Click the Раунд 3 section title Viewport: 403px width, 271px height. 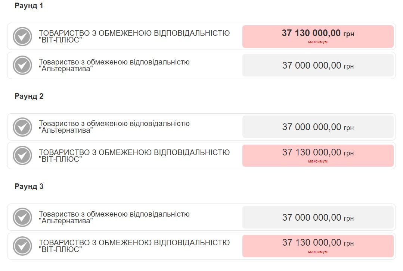pyautogui.click(x=28, y=187)
